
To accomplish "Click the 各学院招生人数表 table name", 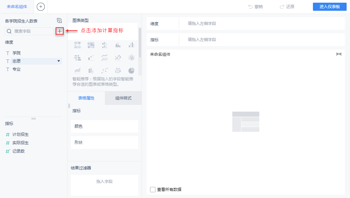I will pos(21,21).
